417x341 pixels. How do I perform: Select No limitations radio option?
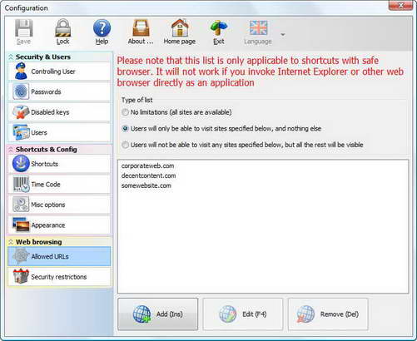(x=126, y=112)
